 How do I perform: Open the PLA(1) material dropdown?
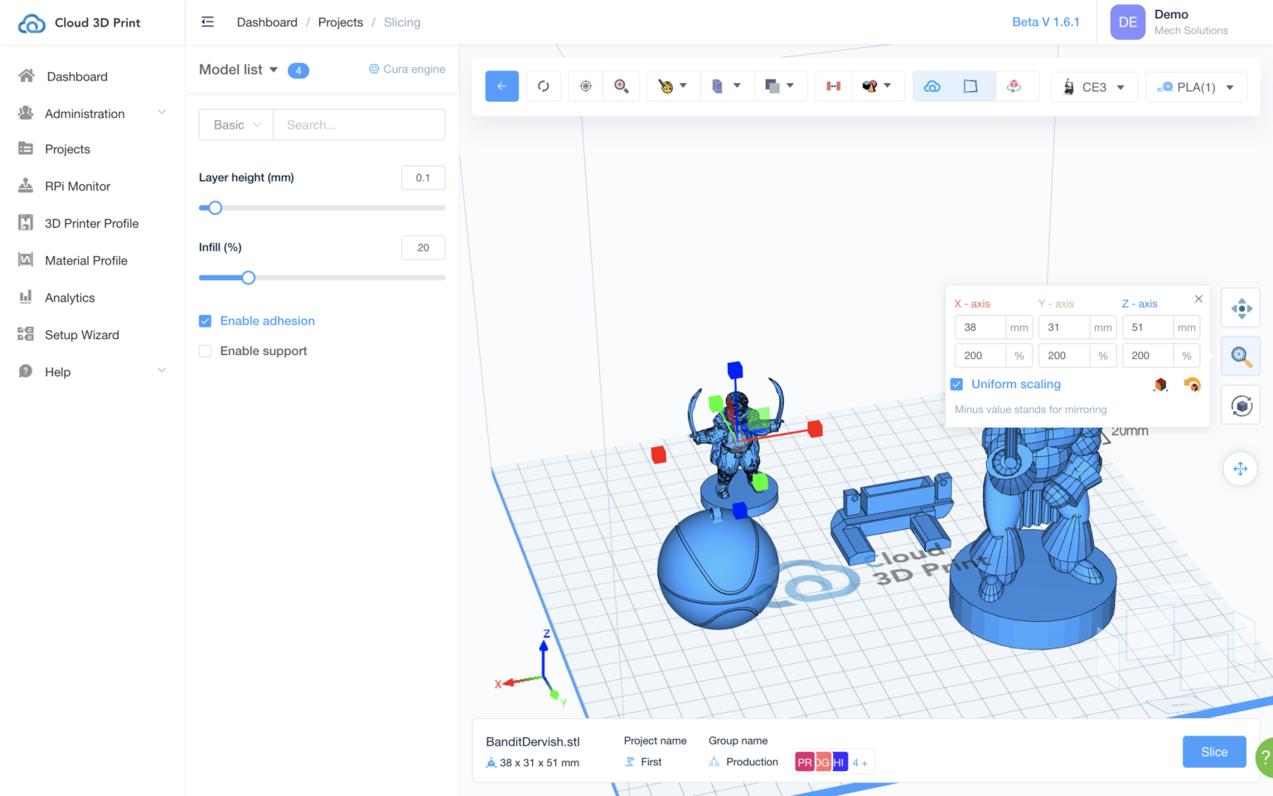(x=1196, y=86)
